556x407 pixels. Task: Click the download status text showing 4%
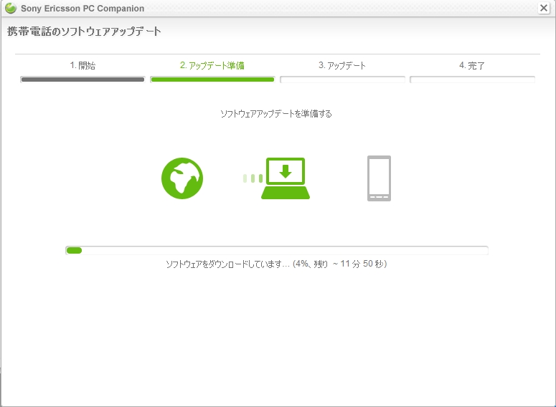(x=276, y=264)
